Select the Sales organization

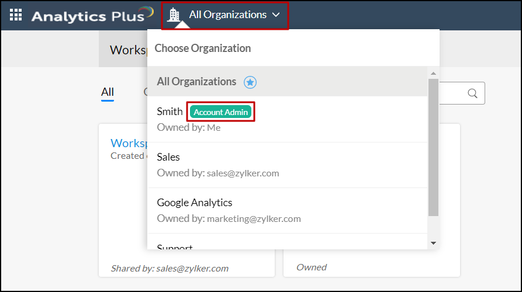click(168, 157)
